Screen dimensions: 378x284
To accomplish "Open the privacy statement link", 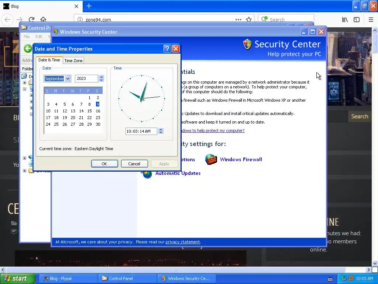I will coord(182,242).
